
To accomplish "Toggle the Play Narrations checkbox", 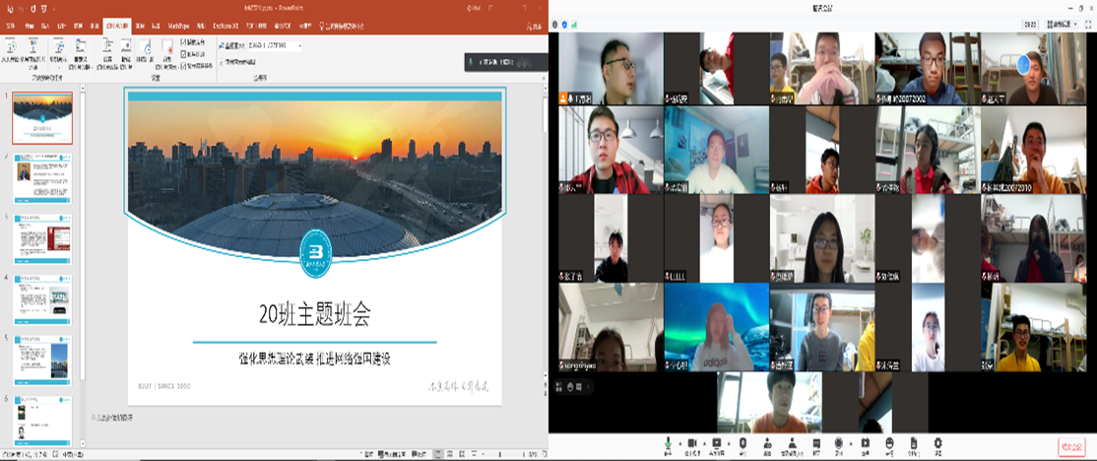I will (183, 41).
